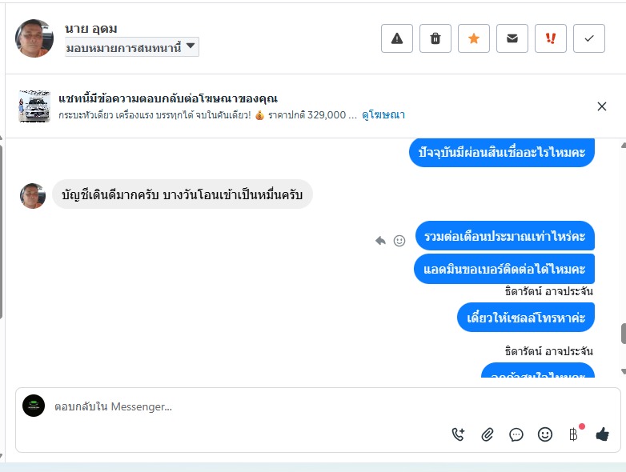Click the baht payment request icon
Image resolution: width=626 pixels, height=472 pixels.
coord(573,434)
